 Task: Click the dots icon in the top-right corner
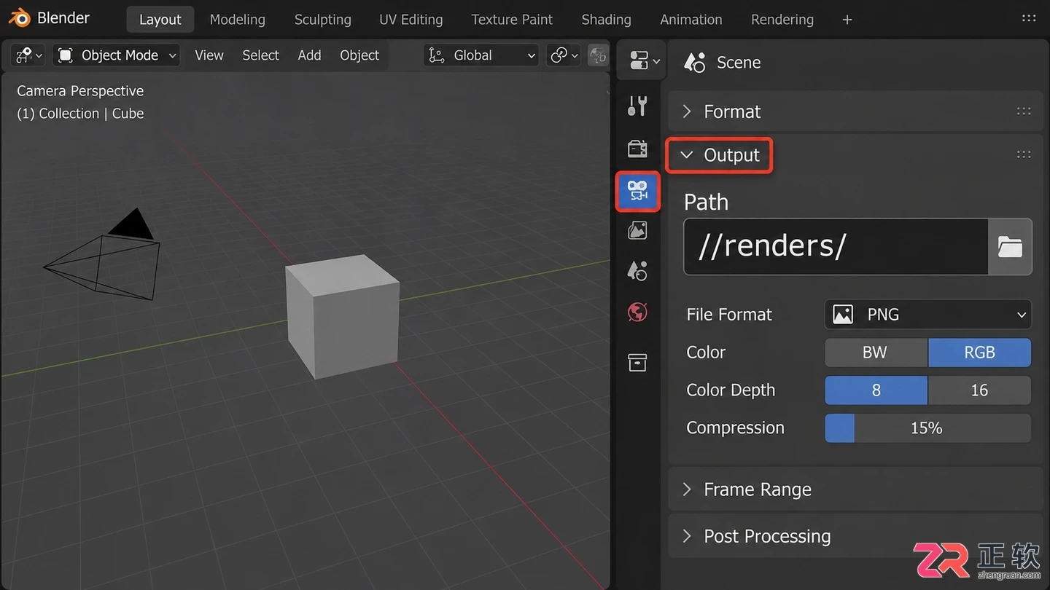point(1029,18)
